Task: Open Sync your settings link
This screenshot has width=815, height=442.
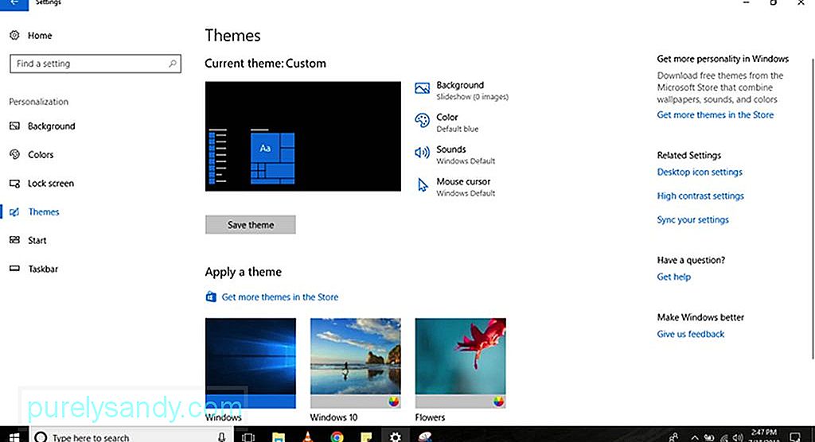Action: pyautogui.click(x=693, y=219)
